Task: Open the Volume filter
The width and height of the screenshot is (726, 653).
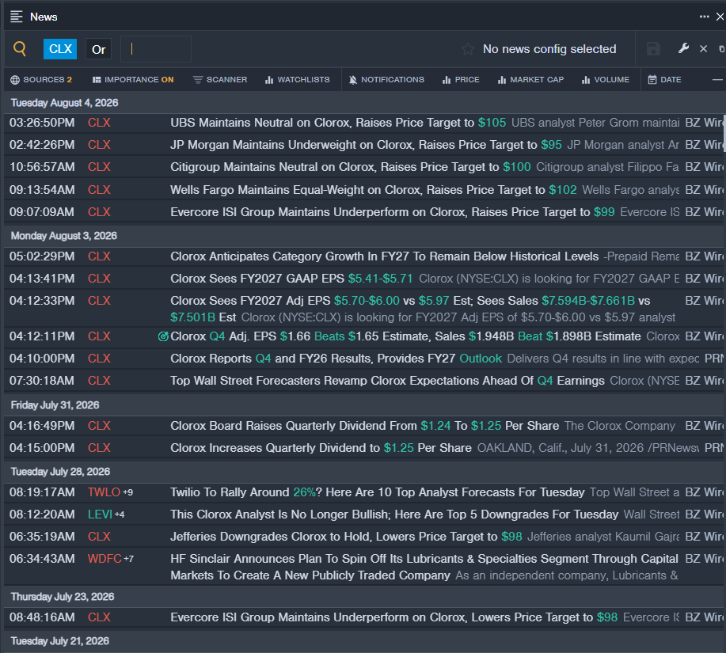Action: [x=605, y=80]
